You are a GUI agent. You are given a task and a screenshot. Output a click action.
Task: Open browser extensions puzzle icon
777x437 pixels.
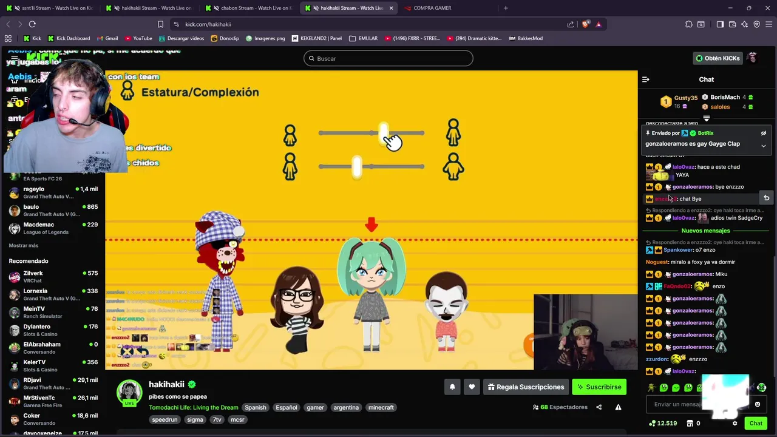[x=688, y=24]
